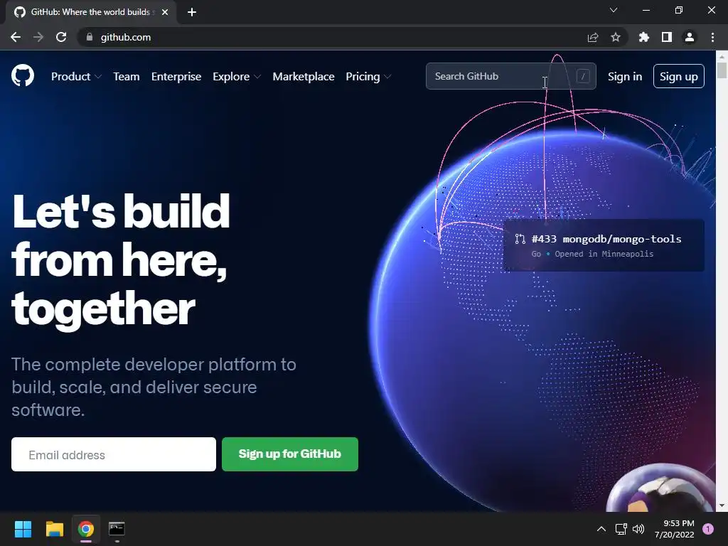
Task: Open the Team page
Action: (127, 77)
